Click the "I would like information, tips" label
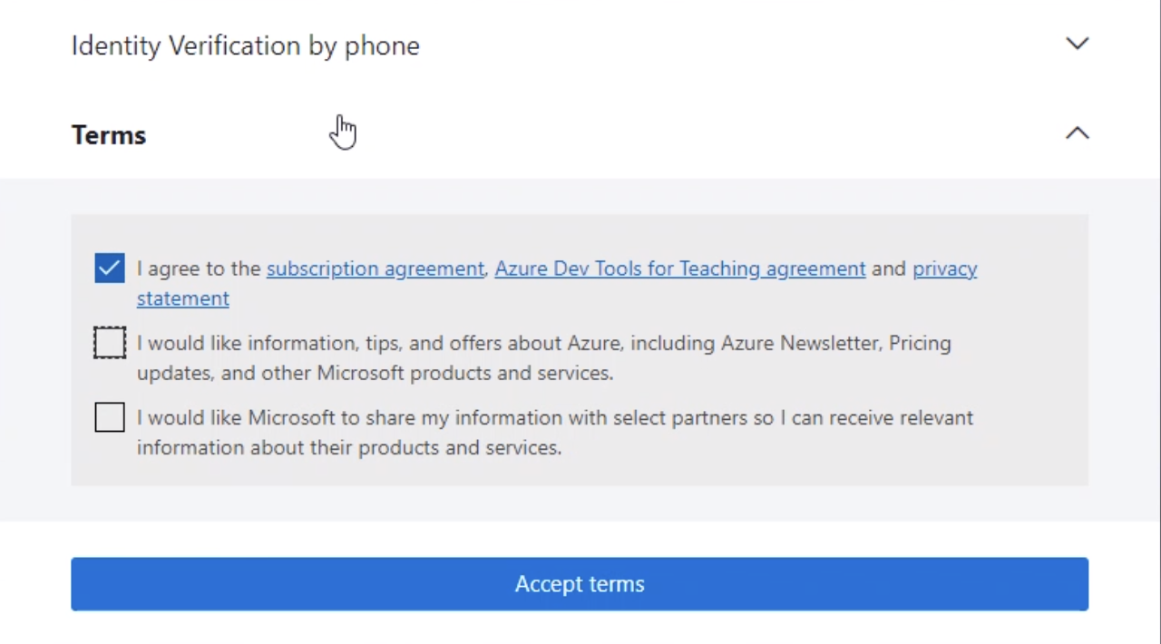 pyautogui.click(x=543, y=343)
